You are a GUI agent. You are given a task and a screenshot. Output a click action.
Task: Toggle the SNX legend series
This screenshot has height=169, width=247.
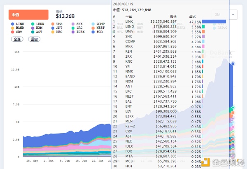point(77,24)
